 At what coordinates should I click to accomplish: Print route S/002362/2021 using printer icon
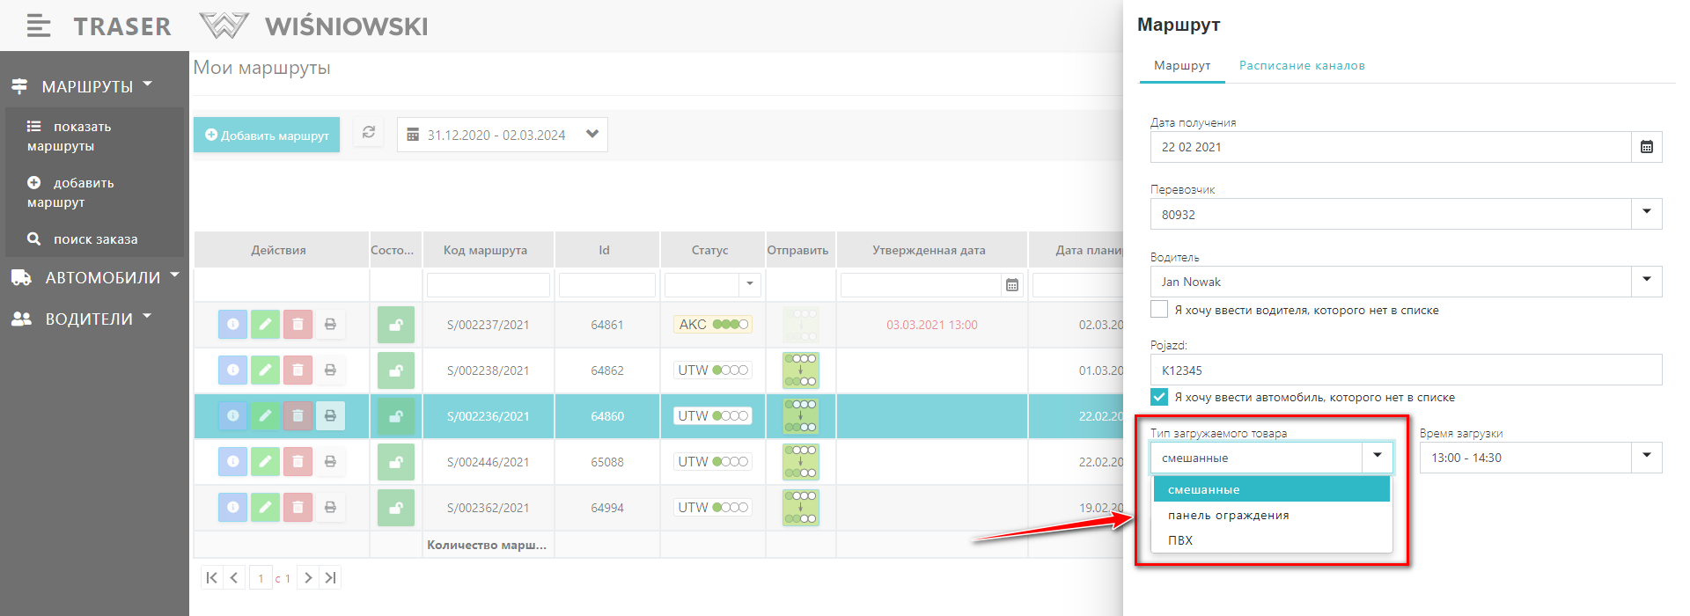coord(330,508)
